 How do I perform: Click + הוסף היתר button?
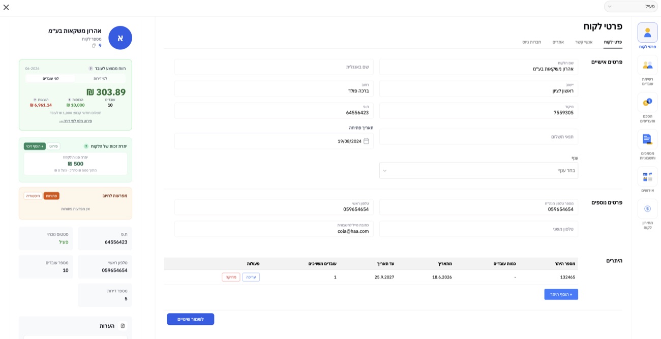point(561,294)
